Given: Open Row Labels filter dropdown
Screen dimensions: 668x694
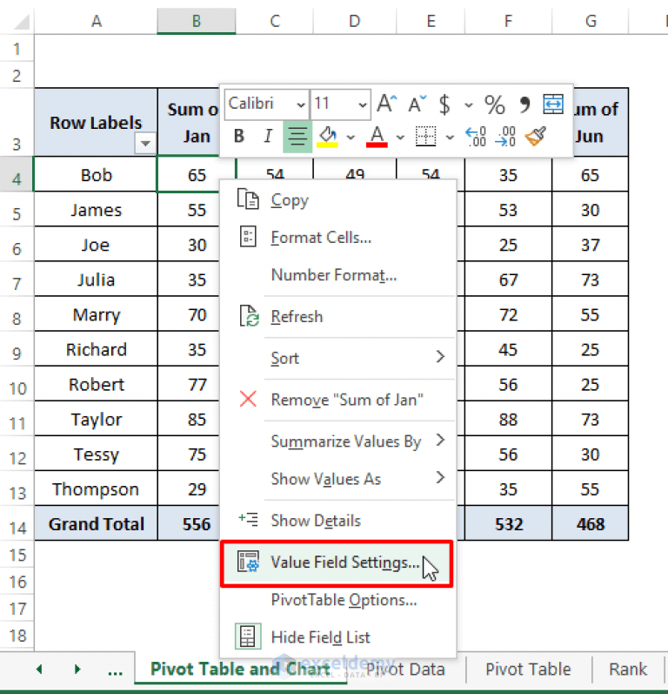Looking at the screenshot, I should click(x=145, y=144).
